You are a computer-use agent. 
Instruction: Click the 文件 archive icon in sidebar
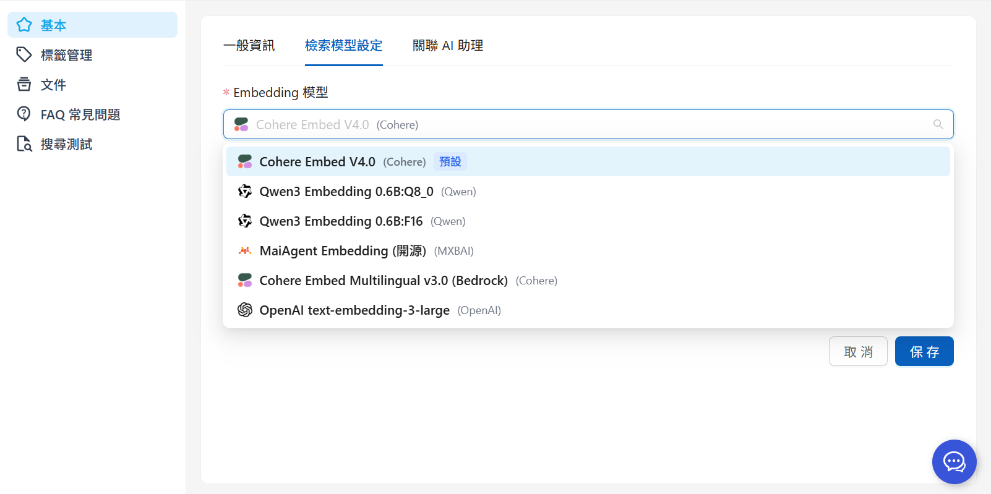(x=24, y=84)
